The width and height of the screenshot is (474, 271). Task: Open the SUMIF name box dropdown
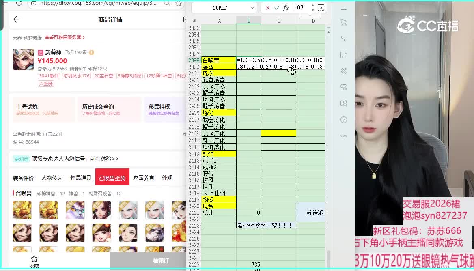point(252,8)
